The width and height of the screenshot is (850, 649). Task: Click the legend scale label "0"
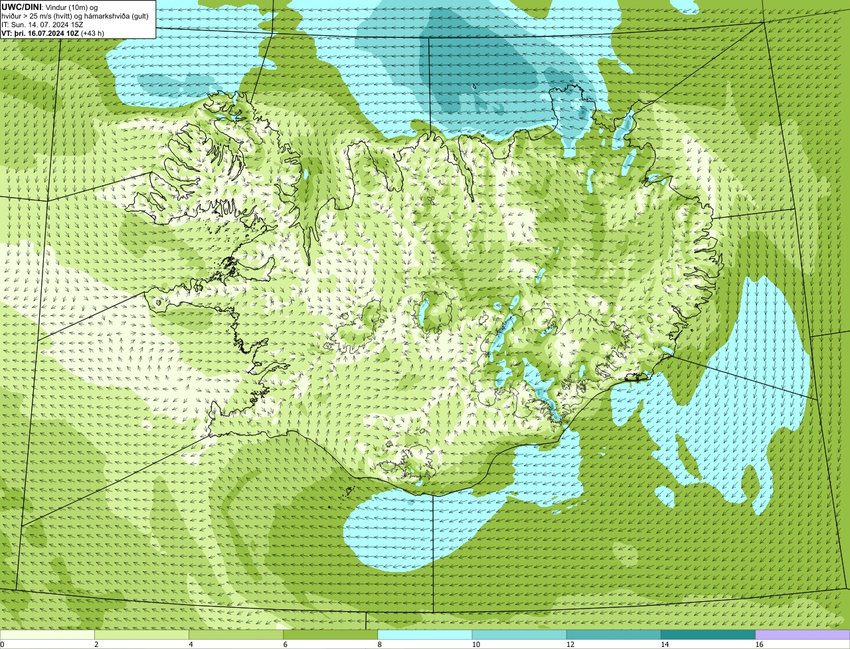(x=2, y=644)
